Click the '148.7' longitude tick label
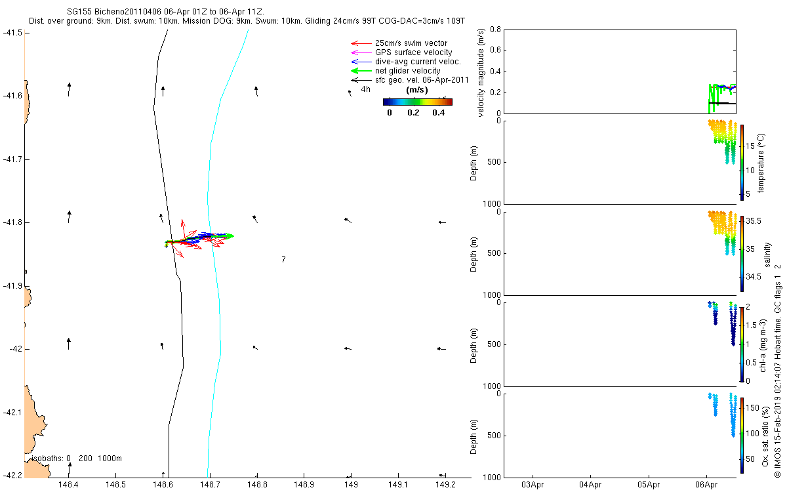Screen dimensions: 787x492 point(210,485)
